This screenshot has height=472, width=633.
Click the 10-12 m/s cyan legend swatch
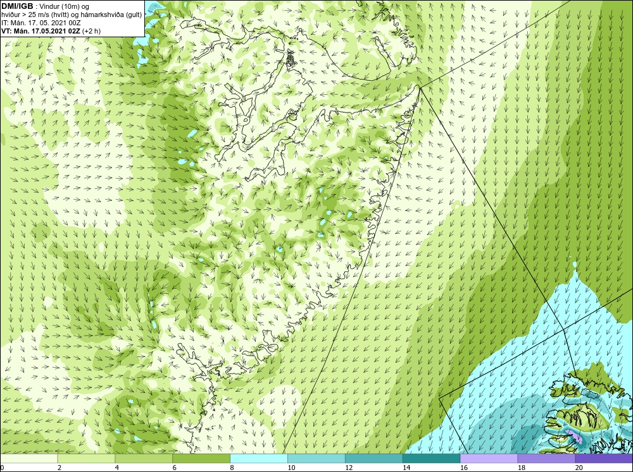[x=316, y=458]
